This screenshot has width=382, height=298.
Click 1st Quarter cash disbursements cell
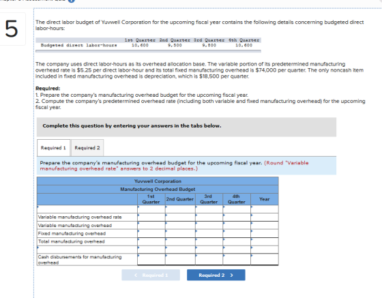pos(151,259)
